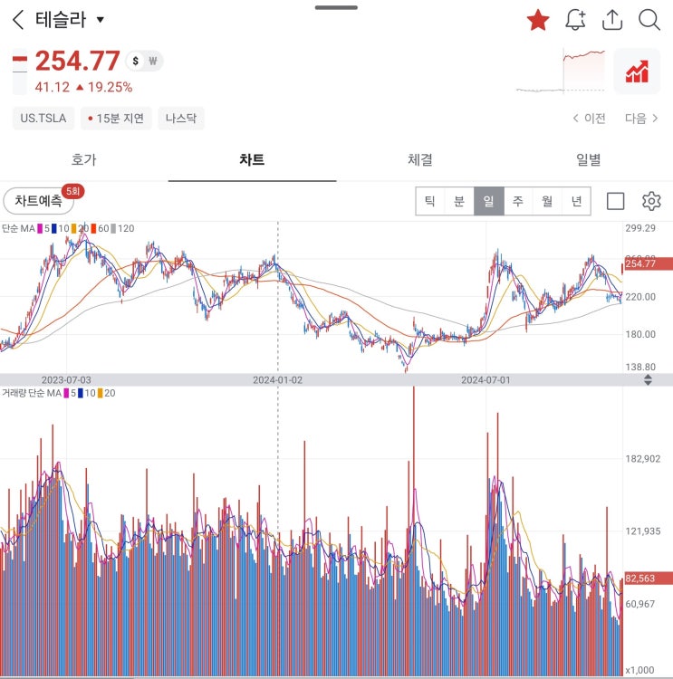This screenshot has height=679, width=673.
Task: Tap the share upload icon
Action: pos(612,20)
